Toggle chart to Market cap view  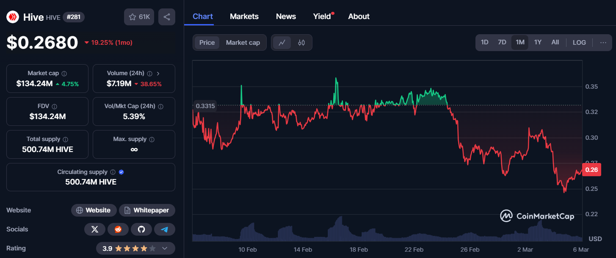pos(243,43)
